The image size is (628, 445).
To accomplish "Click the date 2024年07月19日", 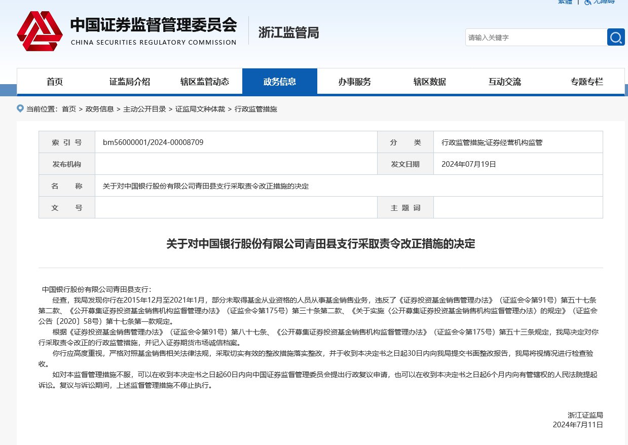I will (469, 164).
